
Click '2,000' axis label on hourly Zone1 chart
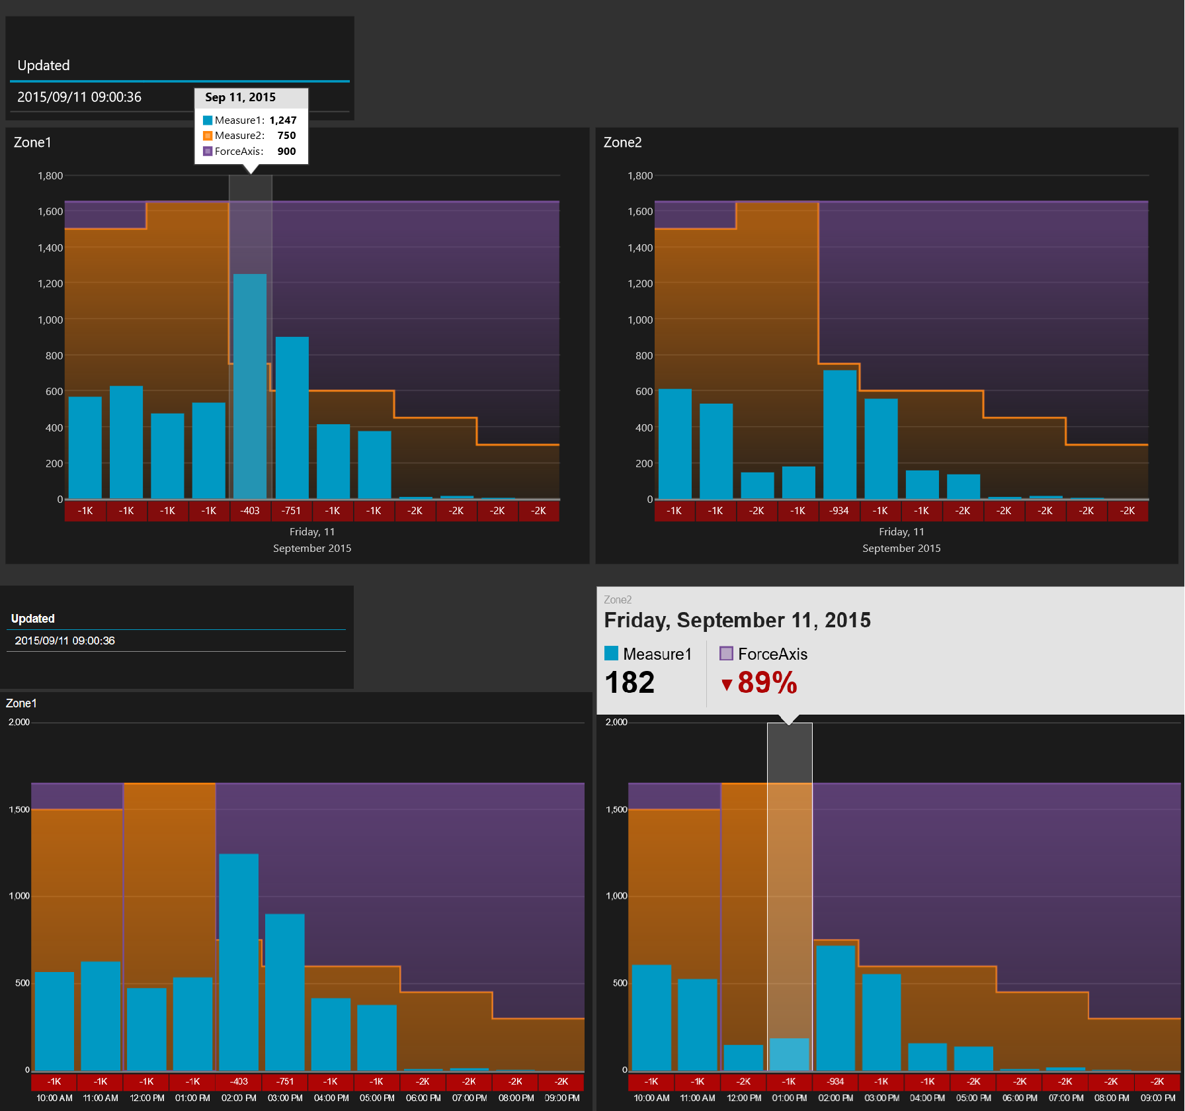tap(19, 722)
